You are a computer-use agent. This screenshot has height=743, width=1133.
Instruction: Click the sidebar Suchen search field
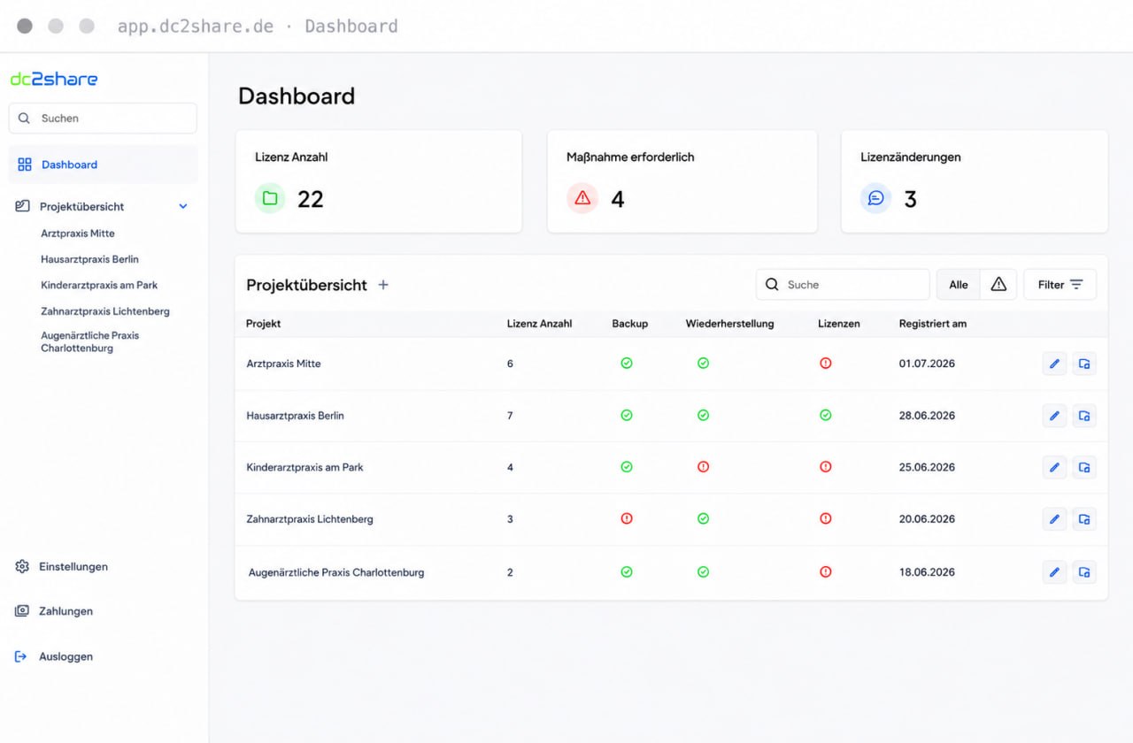(103, 119)
